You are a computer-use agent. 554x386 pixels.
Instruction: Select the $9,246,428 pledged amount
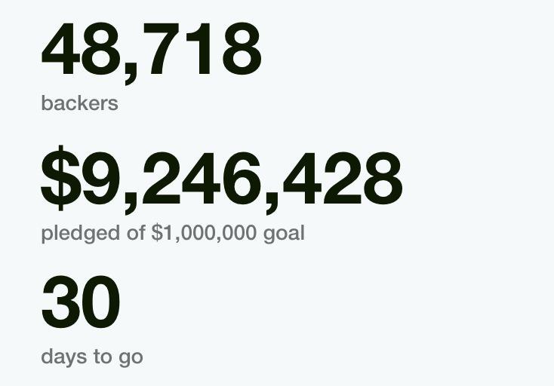pyautogui.click(x=221, y=179)
